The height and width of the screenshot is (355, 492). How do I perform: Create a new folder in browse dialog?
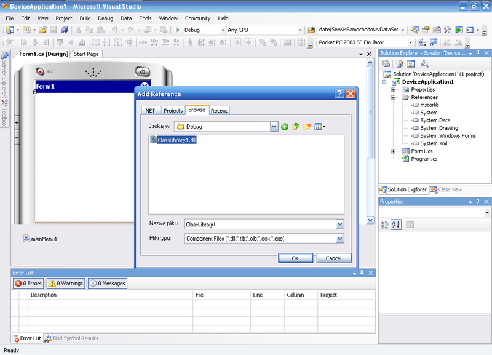(307, 127)
